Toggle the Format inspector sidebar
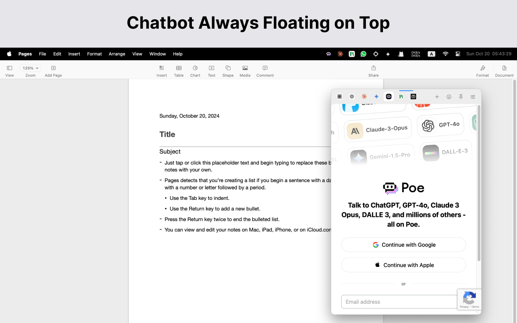The width and height of the screenshot is (517, 323). coord(482,71)
